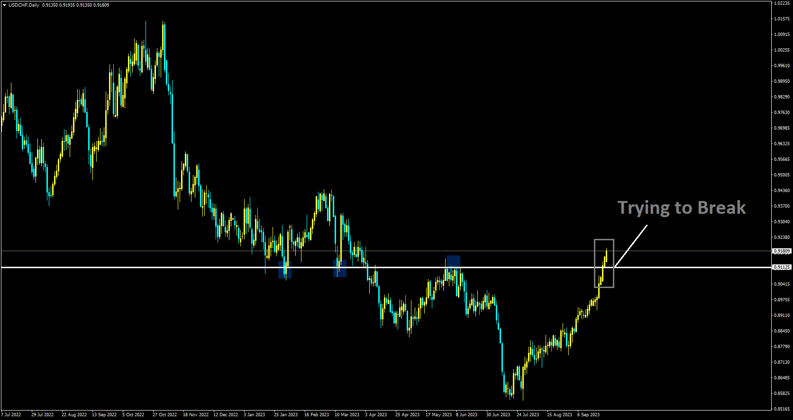Click price axis value 0.90415
Viewport: 793px width, 420px height.
[782, 284]
